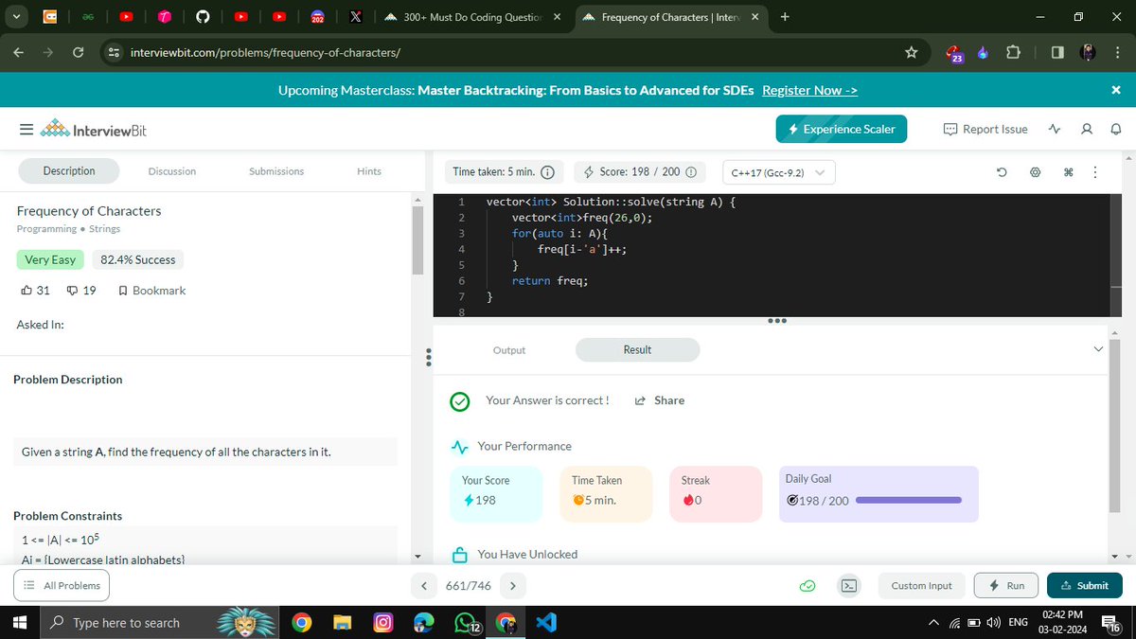Viewport: 1136px width, 639px height.
Task: Share the correct answer result
Action: pyautogui.click(x=660, y=400)
